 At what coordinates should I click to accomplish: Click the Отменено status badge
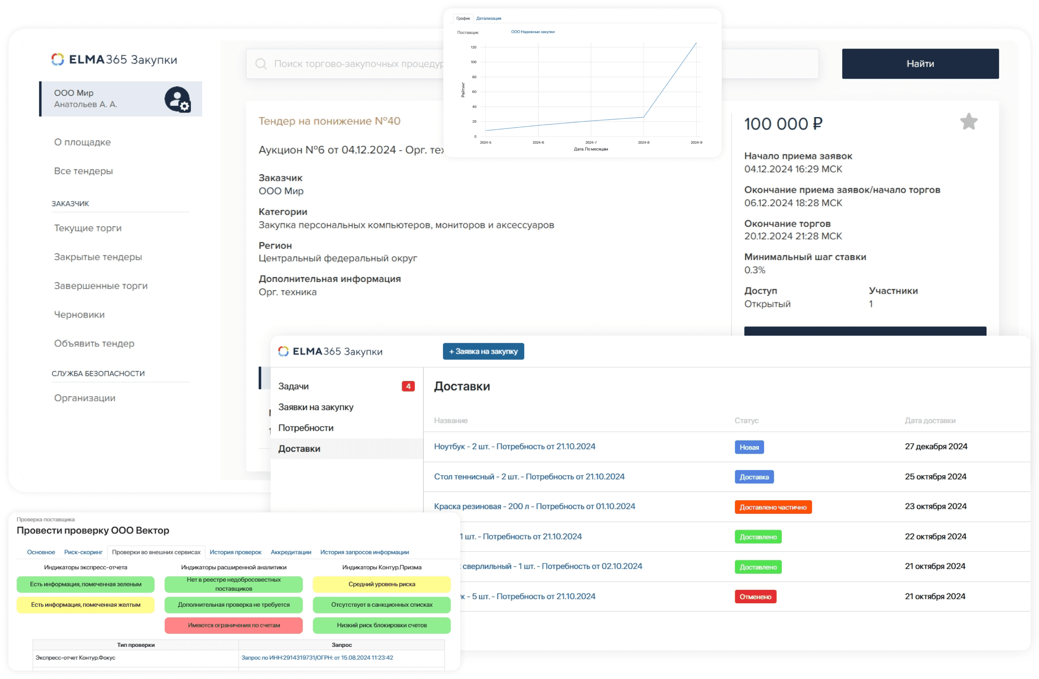(x=755, y=597)
